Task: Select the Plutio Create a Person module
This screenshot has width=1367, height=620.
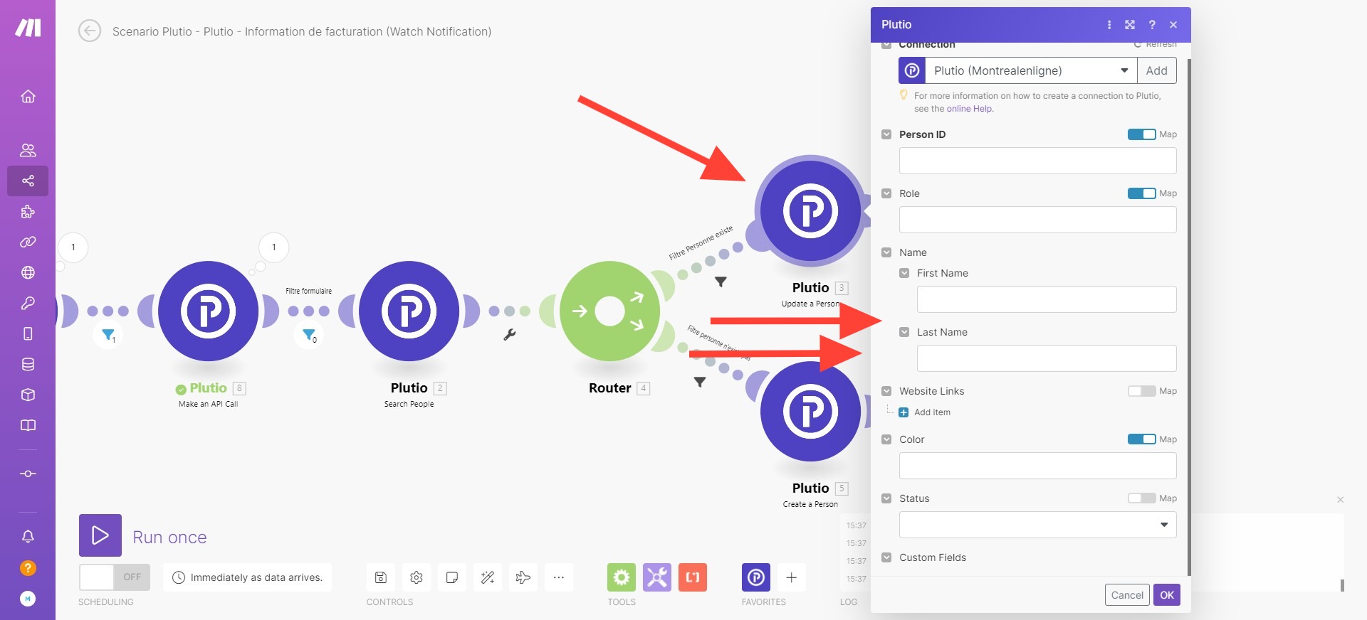Action: (811, 412)
